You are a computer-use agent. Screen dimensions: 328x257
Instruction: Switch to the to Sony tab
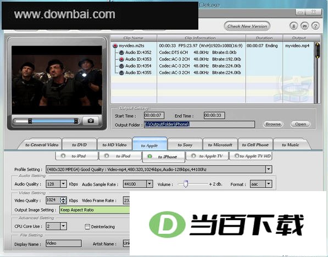click(x=185, y=145)
